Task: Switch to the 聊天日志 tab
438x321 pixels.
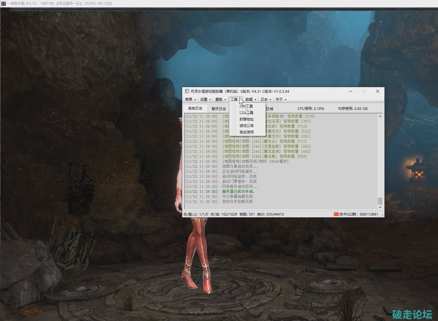Action: pos(219,109)
